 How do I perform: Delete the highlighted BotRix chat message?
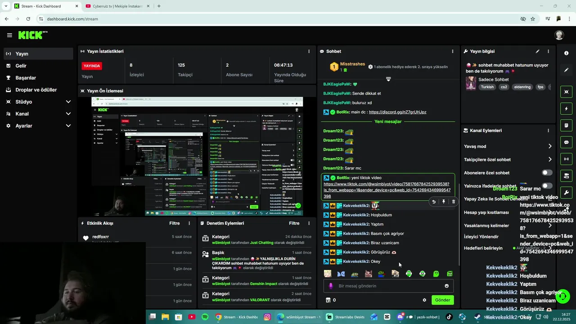(x=453, y=202)
